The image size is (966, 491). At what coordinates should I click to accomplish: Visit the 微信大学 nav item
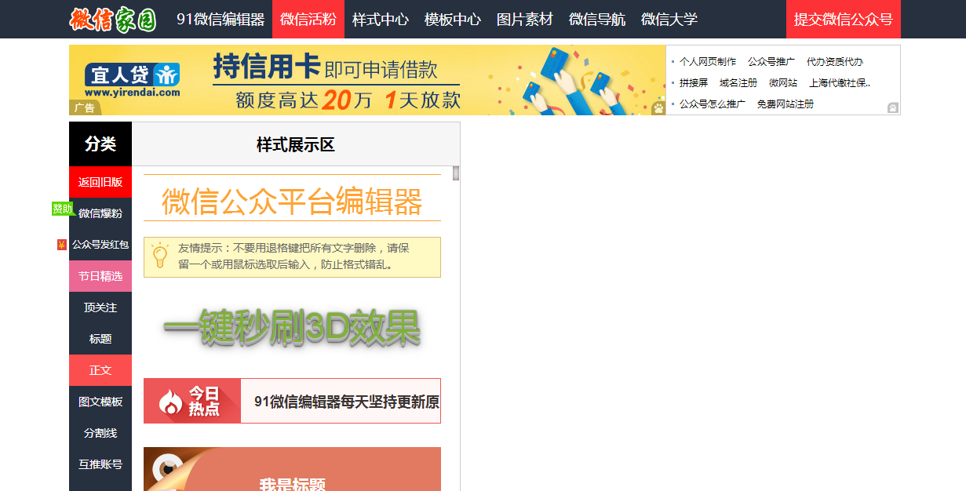(x=669, y=20)
